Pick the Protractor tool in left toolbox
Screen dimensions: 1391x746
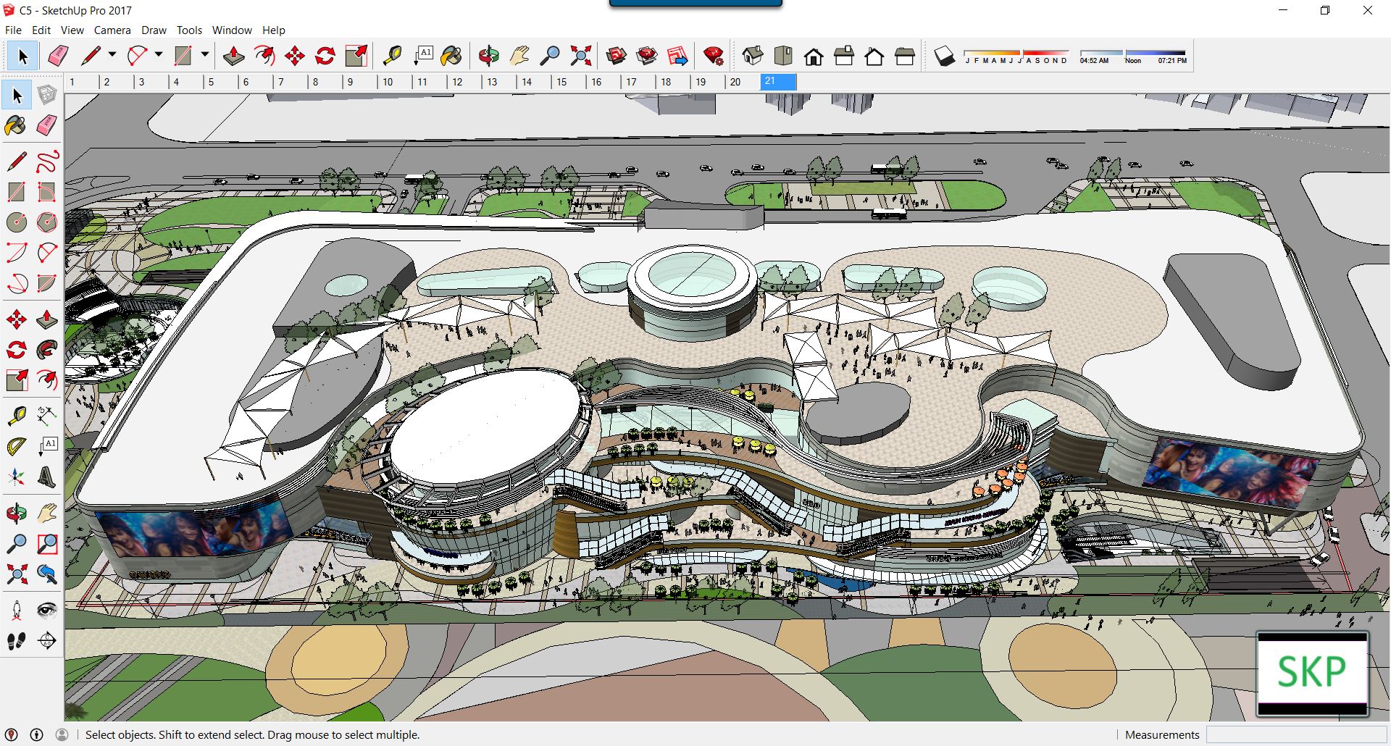pos(16,446)
